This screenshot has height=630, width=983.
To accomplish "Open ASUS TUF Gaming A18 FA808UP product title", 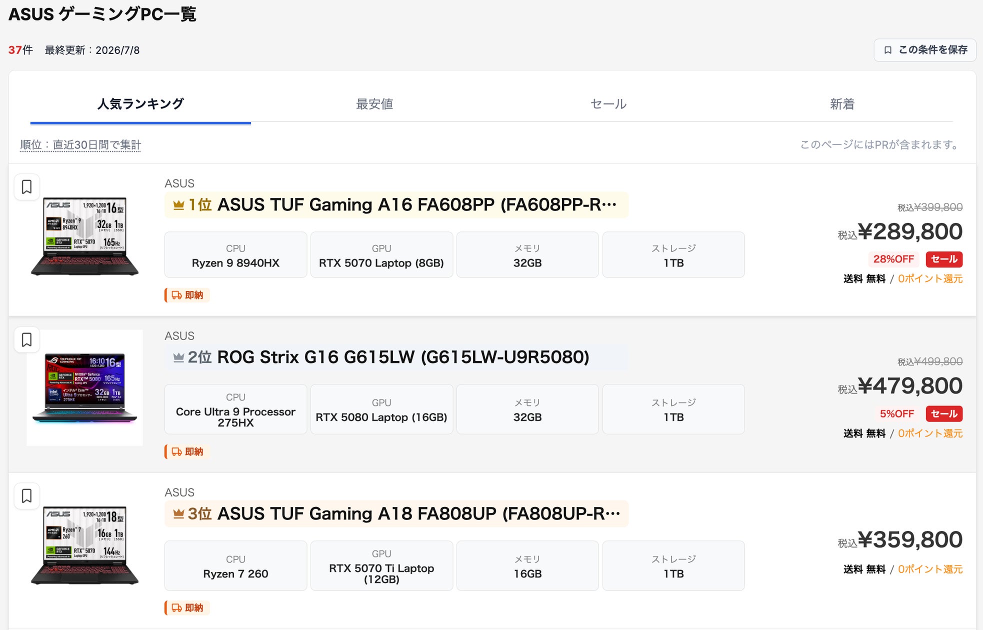I will click(418, 514).
